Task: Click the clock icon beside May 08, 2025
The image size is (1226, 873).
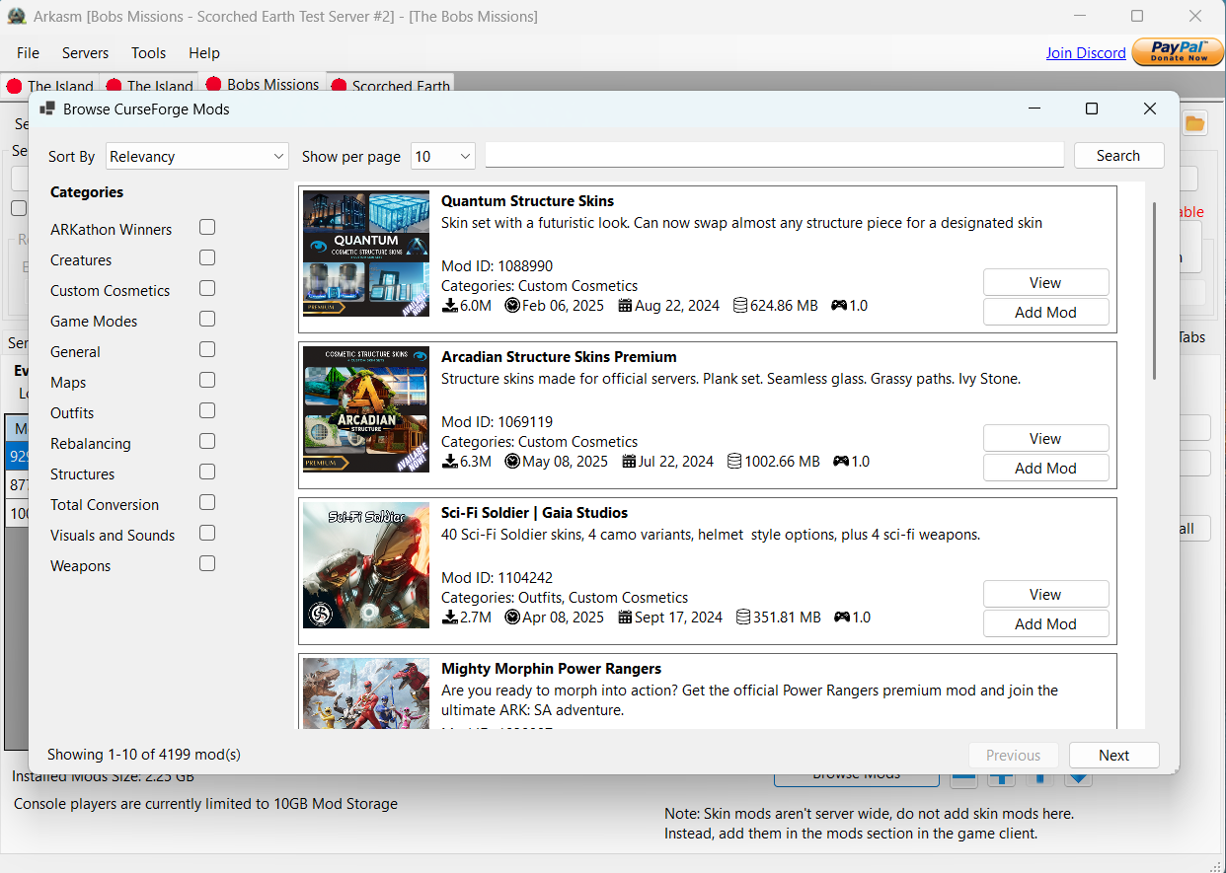Action: coord(512,462)
